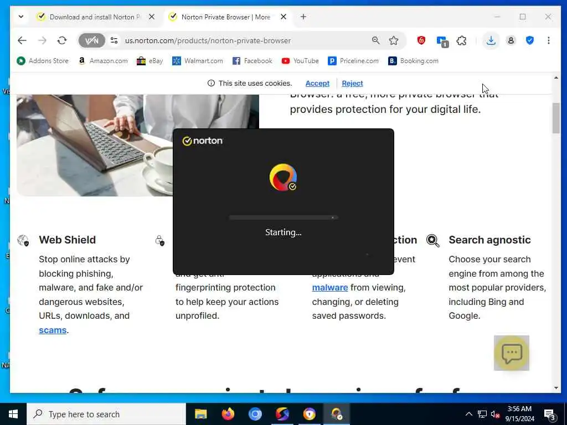567x425 pixels.
Task: Open eBay bookmark
Action: click(150, 61)
